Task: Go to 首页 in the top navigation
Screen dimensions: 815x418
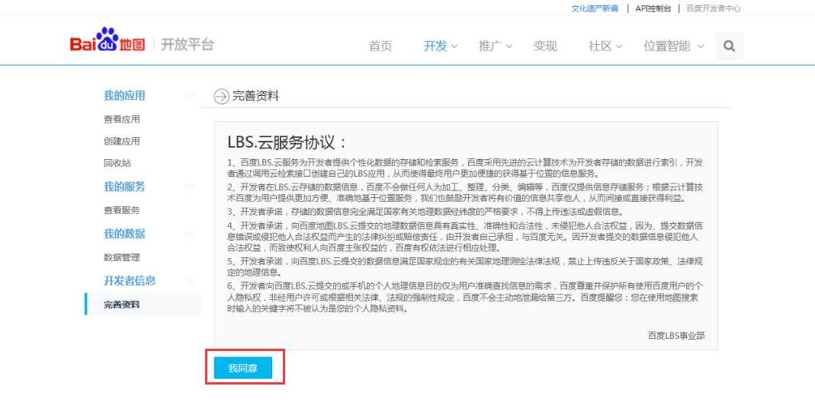Action: tap(380, 46)
